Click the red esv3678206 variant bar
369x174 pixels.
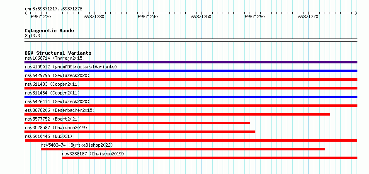tap(177, 114)
